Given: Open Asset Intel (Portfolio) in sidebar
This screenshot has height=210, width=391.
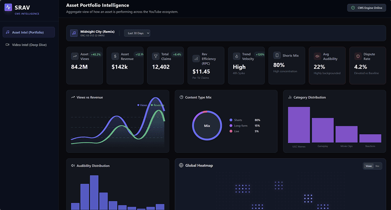Looking at the screenshot, I should click(x=29, y=32).
